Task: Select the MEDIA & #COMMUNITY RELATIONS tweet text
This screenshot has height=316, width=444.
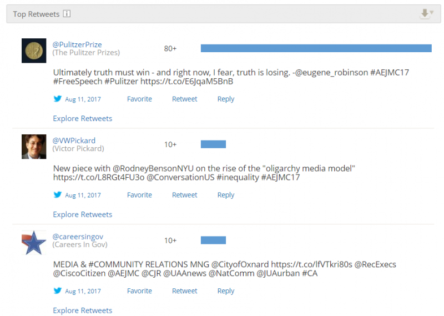Action: coord(225,269)
